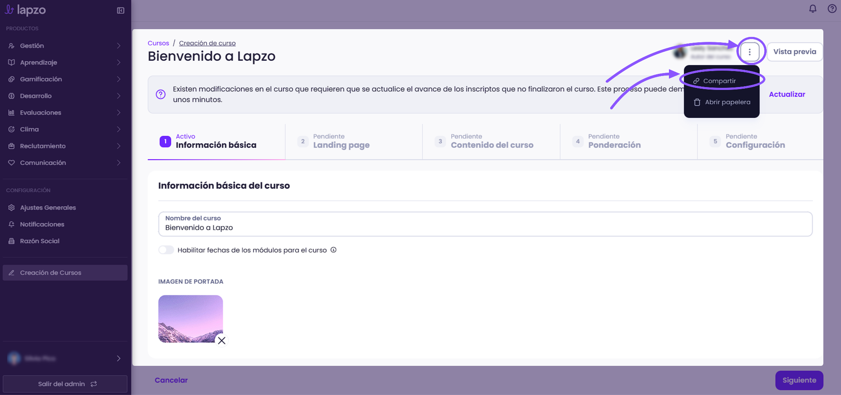This screenshot has height=395, width=841.
Task: Open the notifications bell in the top bar
Action: [x=813, y=9]
